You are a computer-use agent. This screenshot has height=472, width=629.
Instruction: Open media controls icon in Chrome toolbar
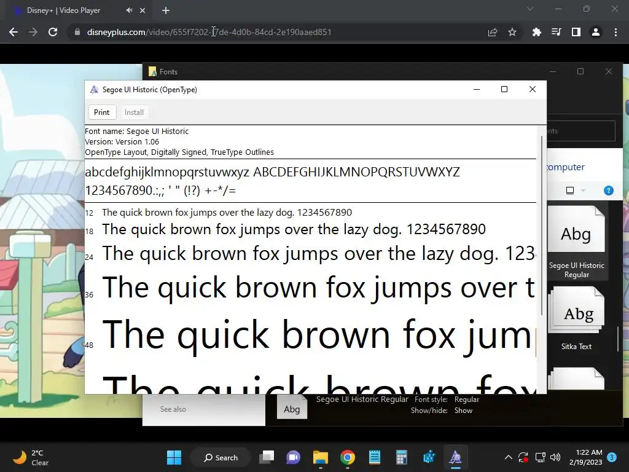(557, 32)
